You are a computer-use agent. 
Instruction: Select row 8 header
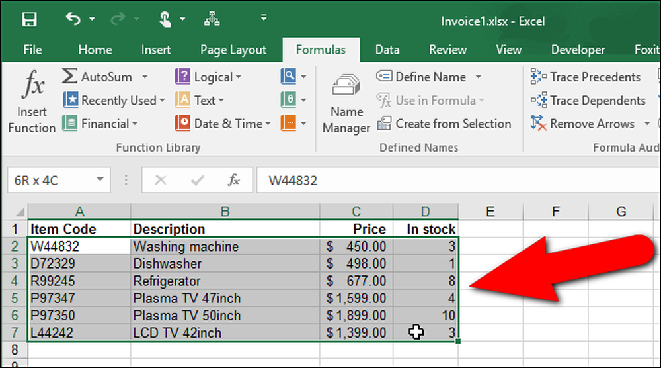point(15,350)
